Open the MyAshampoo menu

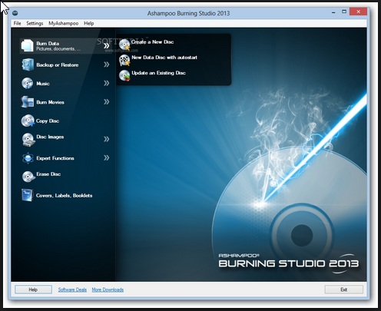tap(64, 23)
